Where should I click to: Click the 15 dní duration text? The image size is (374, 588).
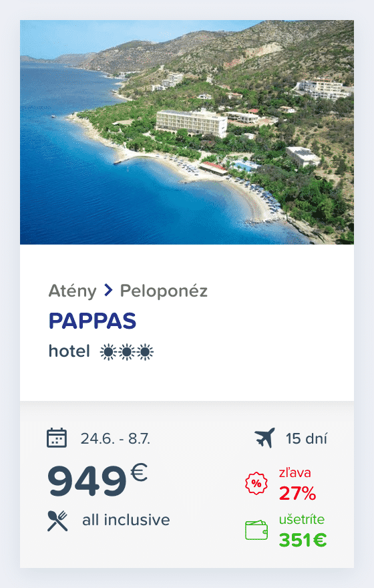pos(307,438)
